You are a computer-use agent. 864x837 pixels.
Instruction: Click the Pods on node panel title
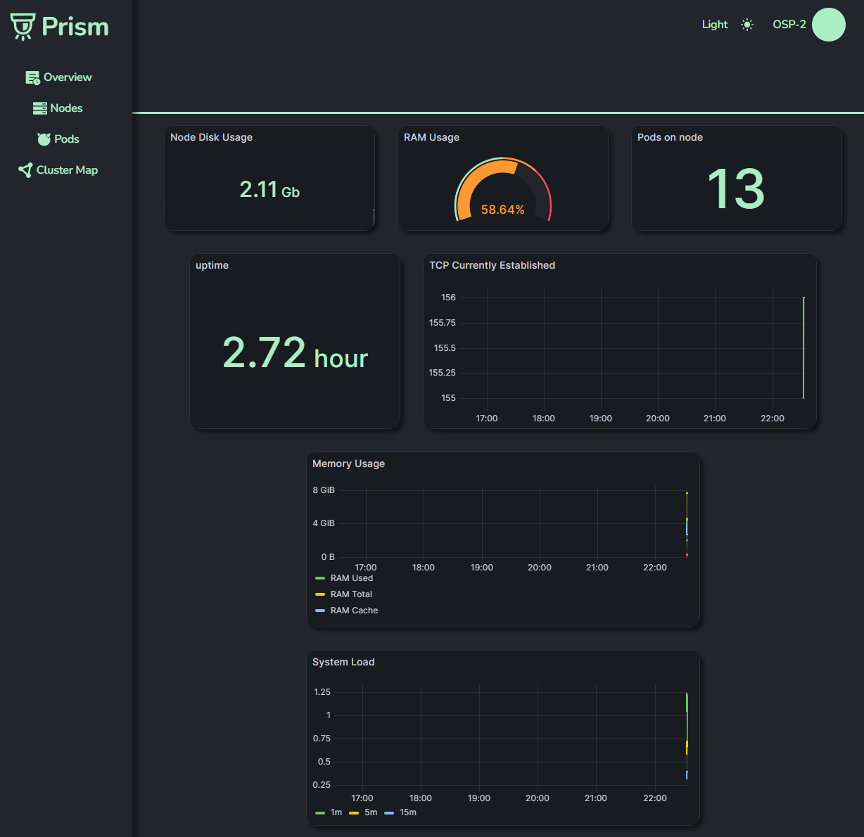tap(670, 137)
